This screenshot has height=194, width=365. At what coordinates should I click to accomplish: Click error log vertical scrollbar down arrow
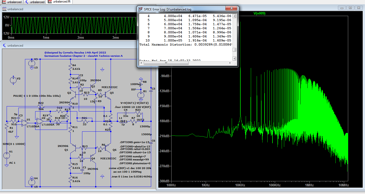click(234, 59)
